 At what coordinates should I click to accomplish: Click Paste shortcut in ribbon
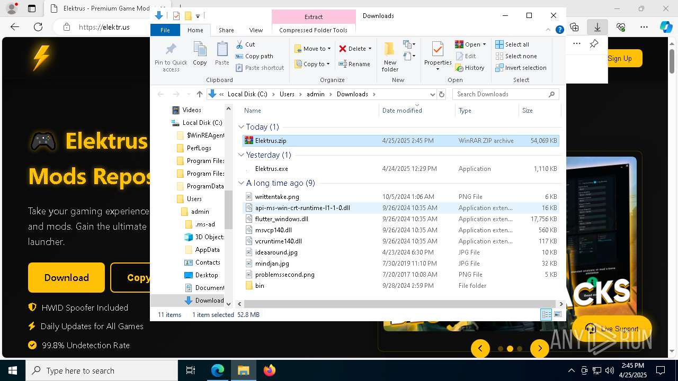[x=260, y=68]
